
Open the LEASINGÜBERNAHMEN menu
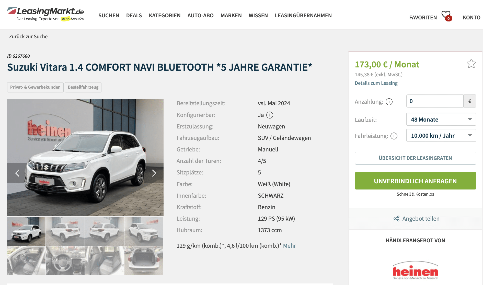pos(303,16)
